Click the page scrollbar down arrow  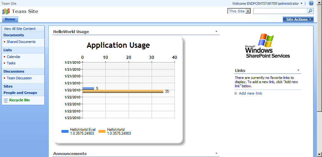click(319, 154)
